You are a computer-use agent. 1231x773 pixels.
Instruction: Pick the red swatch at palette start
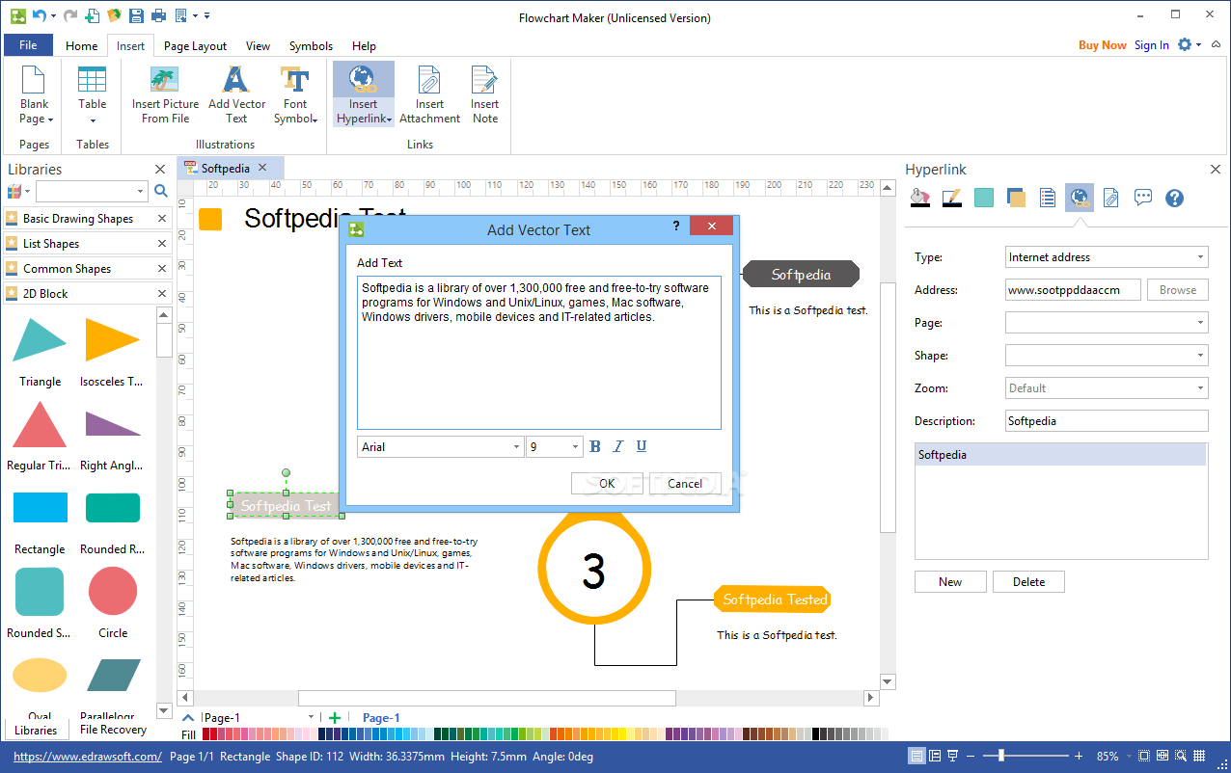coord(206,734)
